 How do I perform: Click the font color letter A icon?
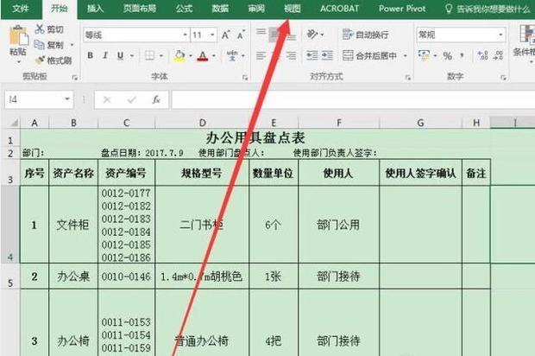point(202,55)
